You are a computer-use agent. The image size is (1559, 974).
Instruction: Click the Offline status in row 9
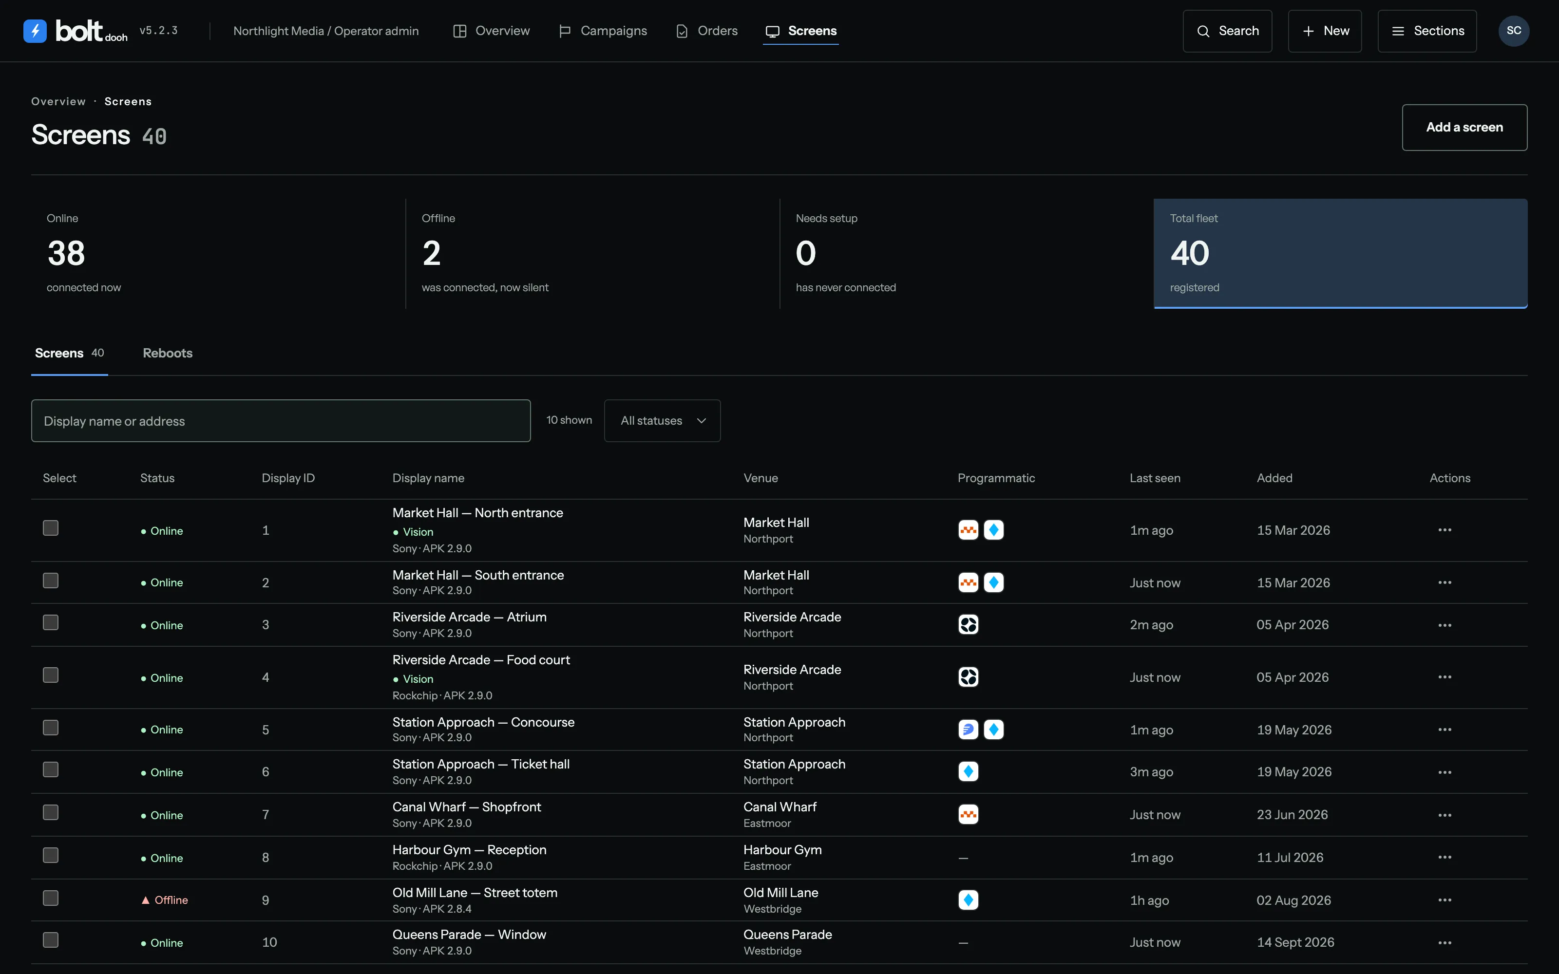tap(165, 900)
